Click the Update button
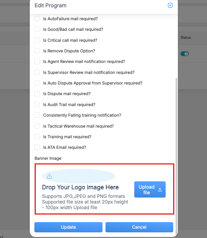Viewport: 207px width, 238px height. [x=68, y=227]
